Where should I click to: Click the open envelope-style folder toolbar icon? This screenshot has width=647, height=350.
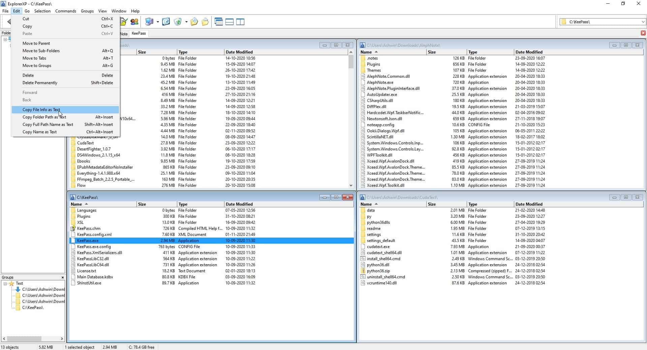[194, 22]
